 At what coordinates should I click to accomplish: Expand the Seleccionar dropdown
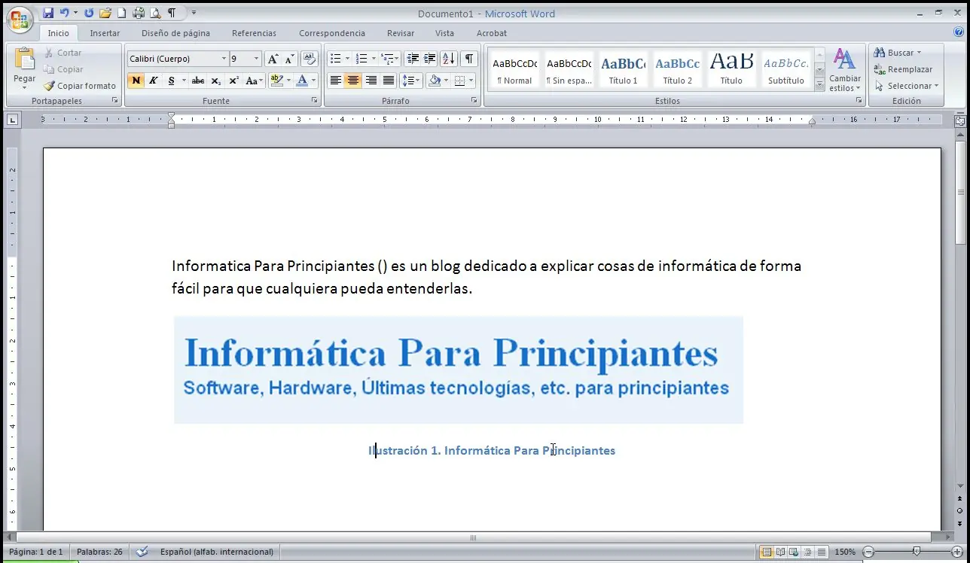(907, 86)
